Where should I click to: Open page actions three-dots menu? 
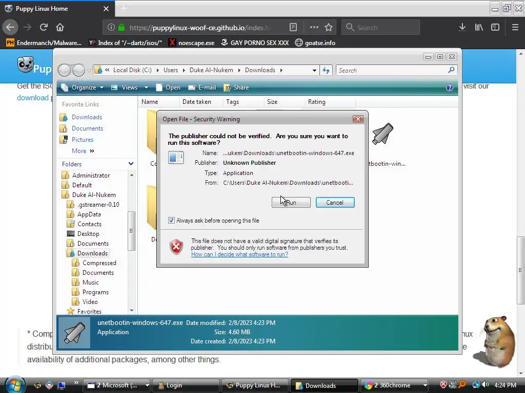[x=314, y=28]
